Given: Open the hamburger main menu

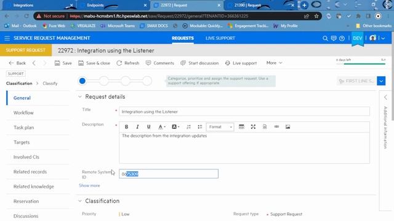Looking at the screenshot, I should [x=7, y=38].
